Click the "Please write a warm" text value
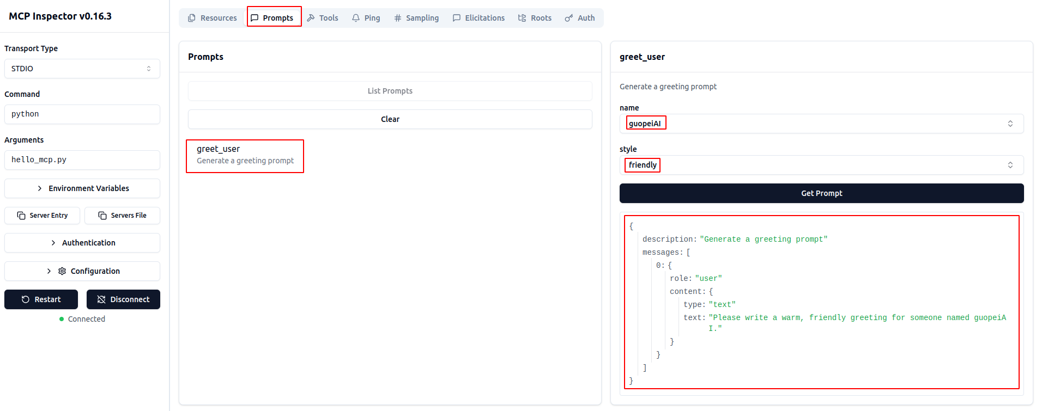The image size is (1042, 411). pos(857,323)
